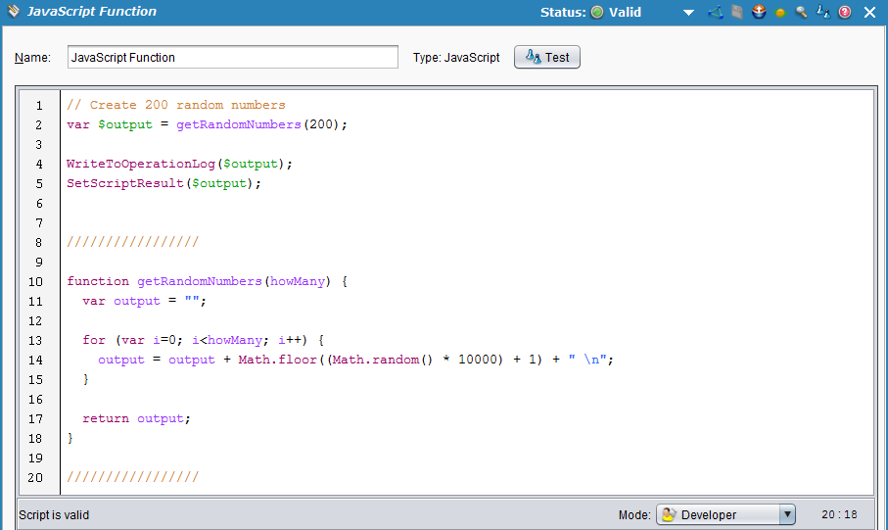The height and width of the screenshot is (530, 888).
Task: Click the cursor position indicator 20 : 18
Action: (839, 514)
